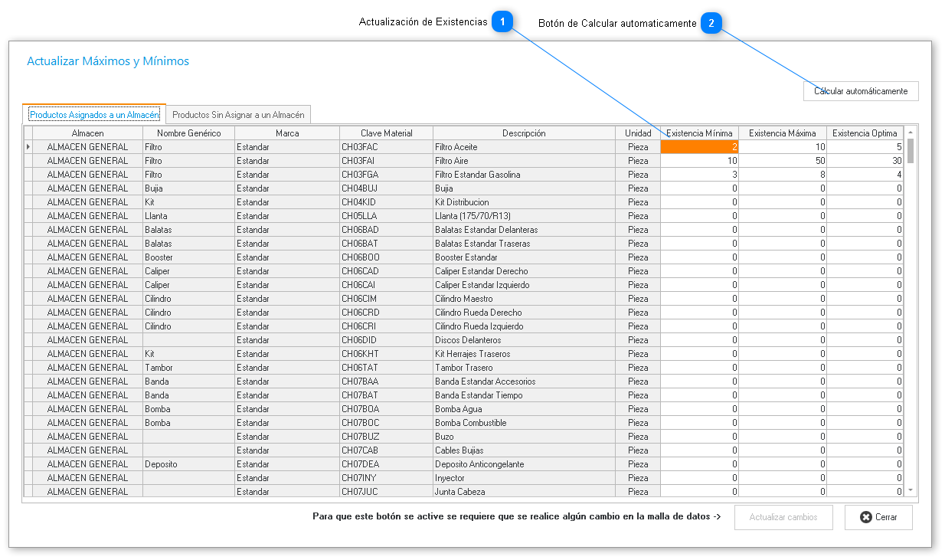Select the CH05LLA material key cell
The height and width of the screenshot is (560, 945).
(386, 216)
